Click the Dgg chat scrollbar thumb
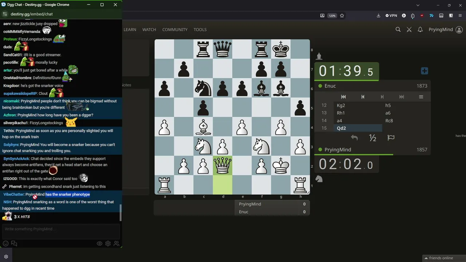The width and height of the screenshot is (466, 262). click(121, 213)
